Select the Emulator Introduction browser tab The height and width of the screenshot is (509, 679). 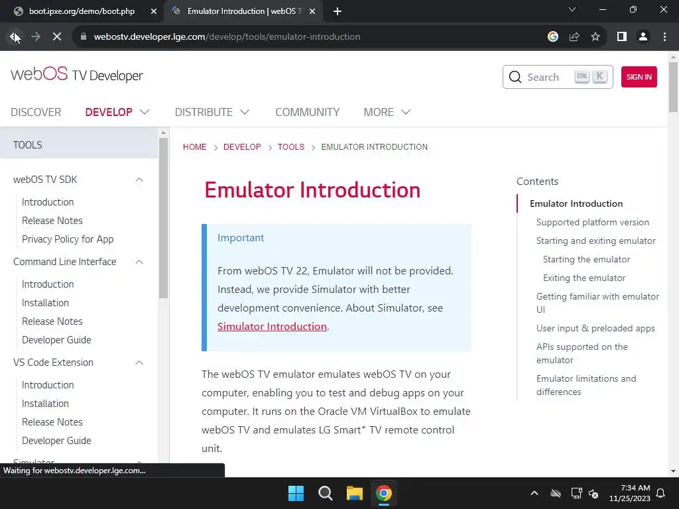pos(244,11)
